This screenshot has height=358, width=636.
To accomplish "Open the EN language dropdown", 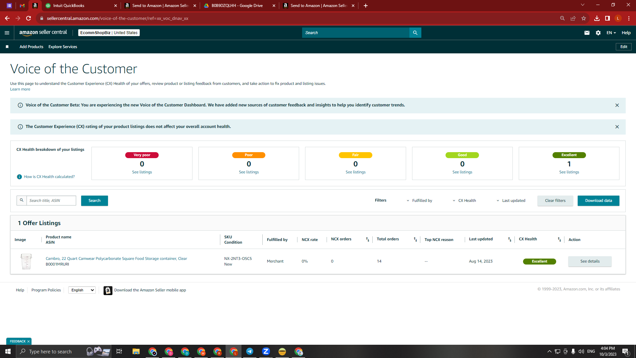I will tap(611, 33).
